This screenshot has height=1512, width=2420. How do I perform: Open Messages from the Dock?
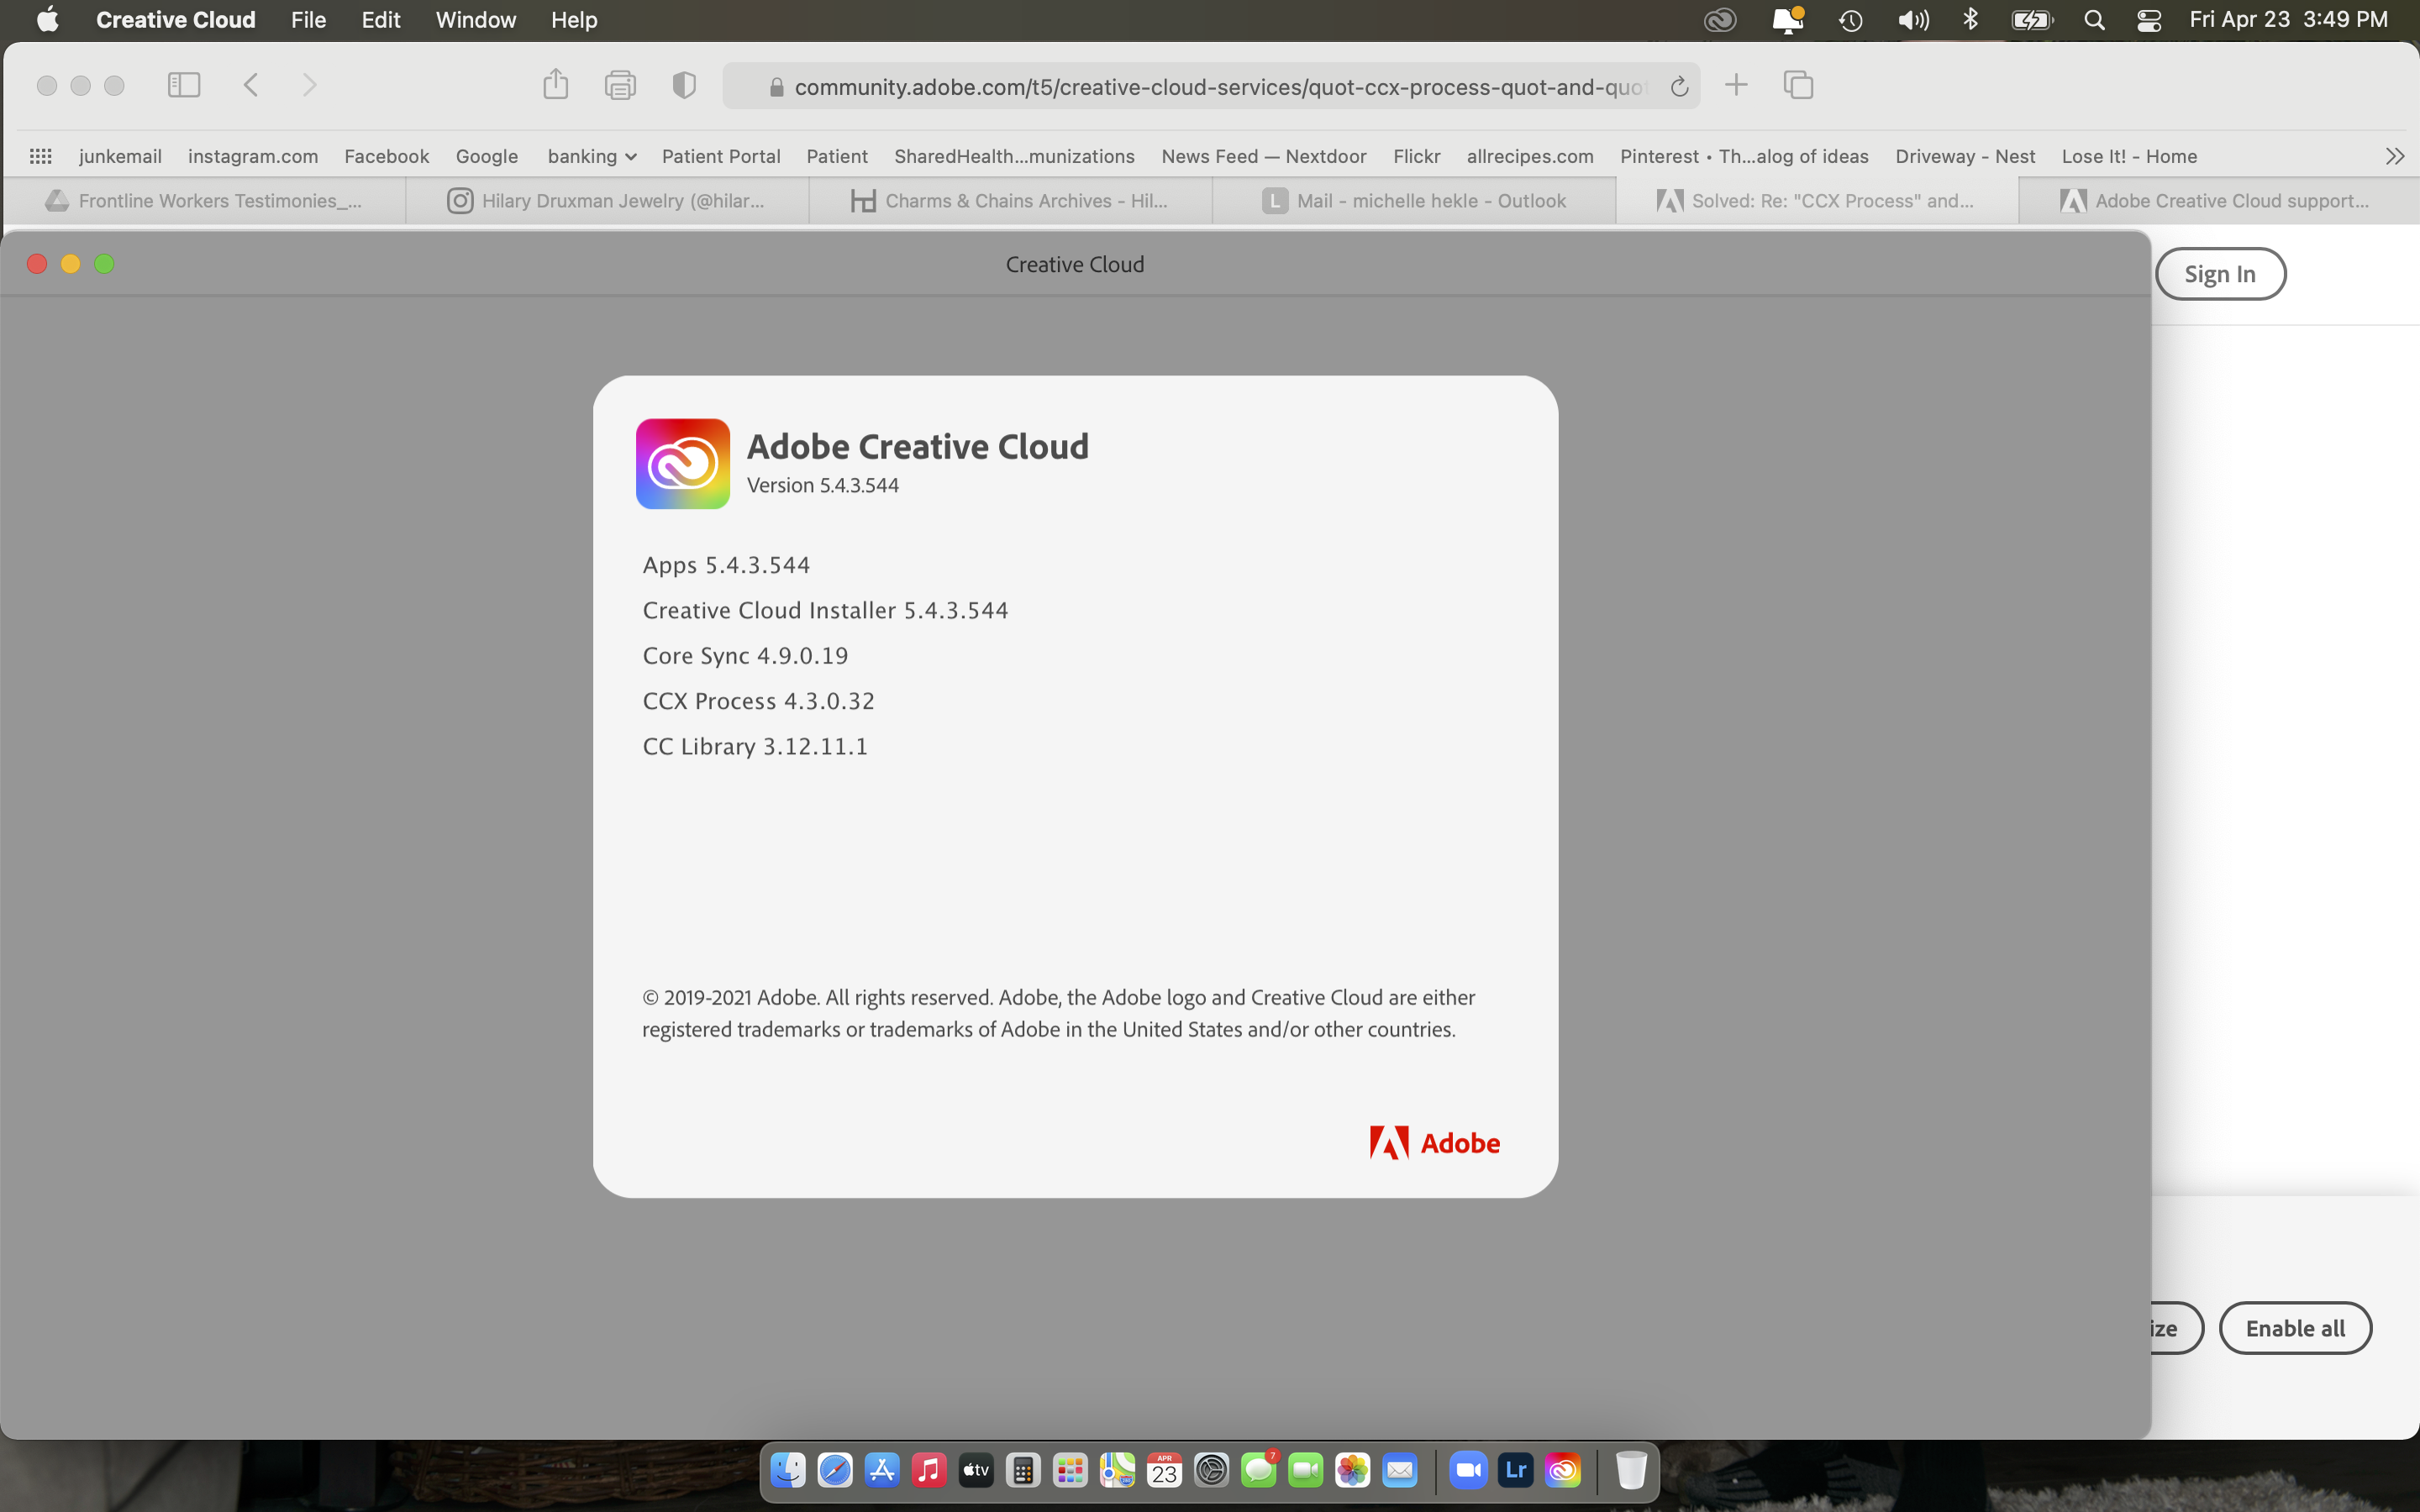1259,1470
